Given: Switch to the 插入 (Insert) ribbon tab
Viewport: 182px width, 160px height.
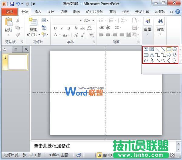Looking at the screenshot, I should (x=38, y=12).
